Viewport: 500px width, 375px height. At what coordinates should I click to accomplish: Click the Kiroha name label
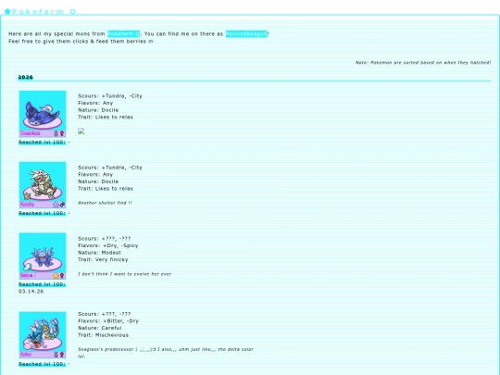[x=27, y=205]
